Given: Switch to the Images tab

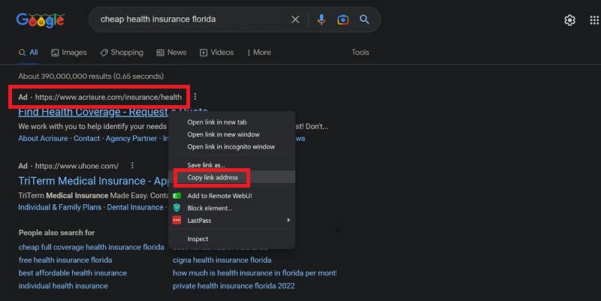Looking at the screenshot, I should pos(69,53).
